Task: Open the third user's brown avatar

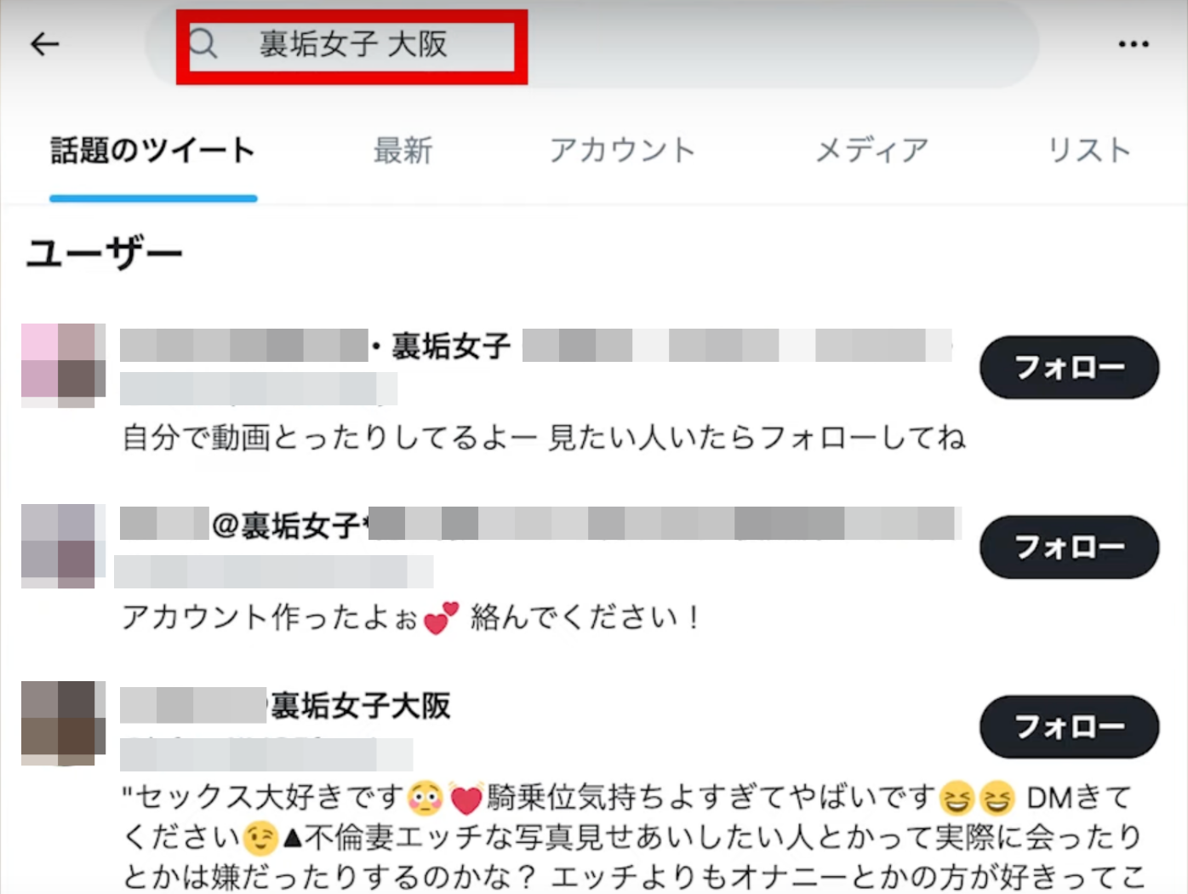Action: (63, 724)
